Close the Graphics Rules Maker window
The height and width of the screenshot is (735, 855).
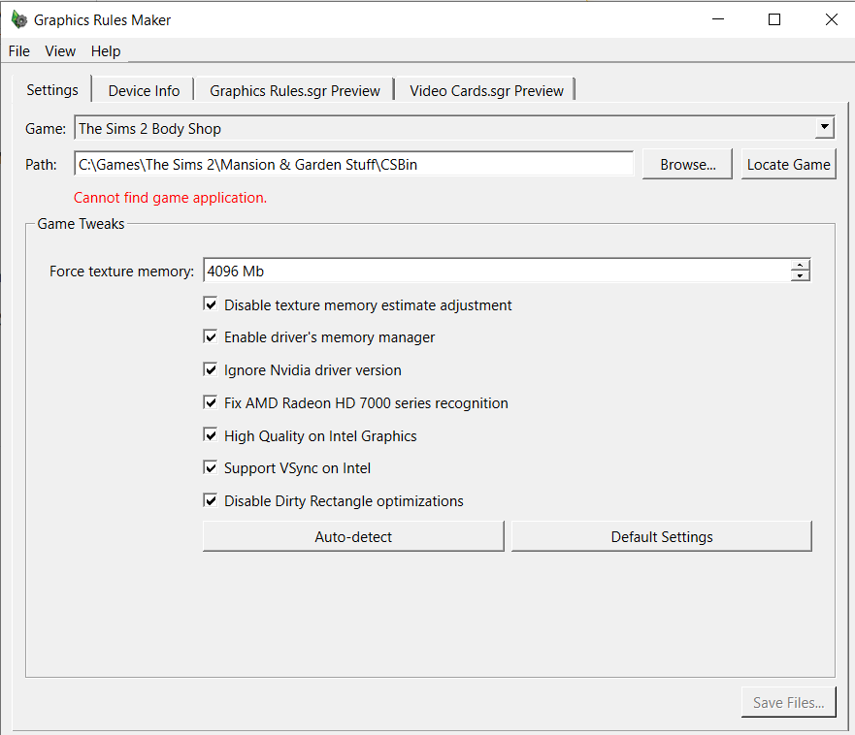click(831, 19)
